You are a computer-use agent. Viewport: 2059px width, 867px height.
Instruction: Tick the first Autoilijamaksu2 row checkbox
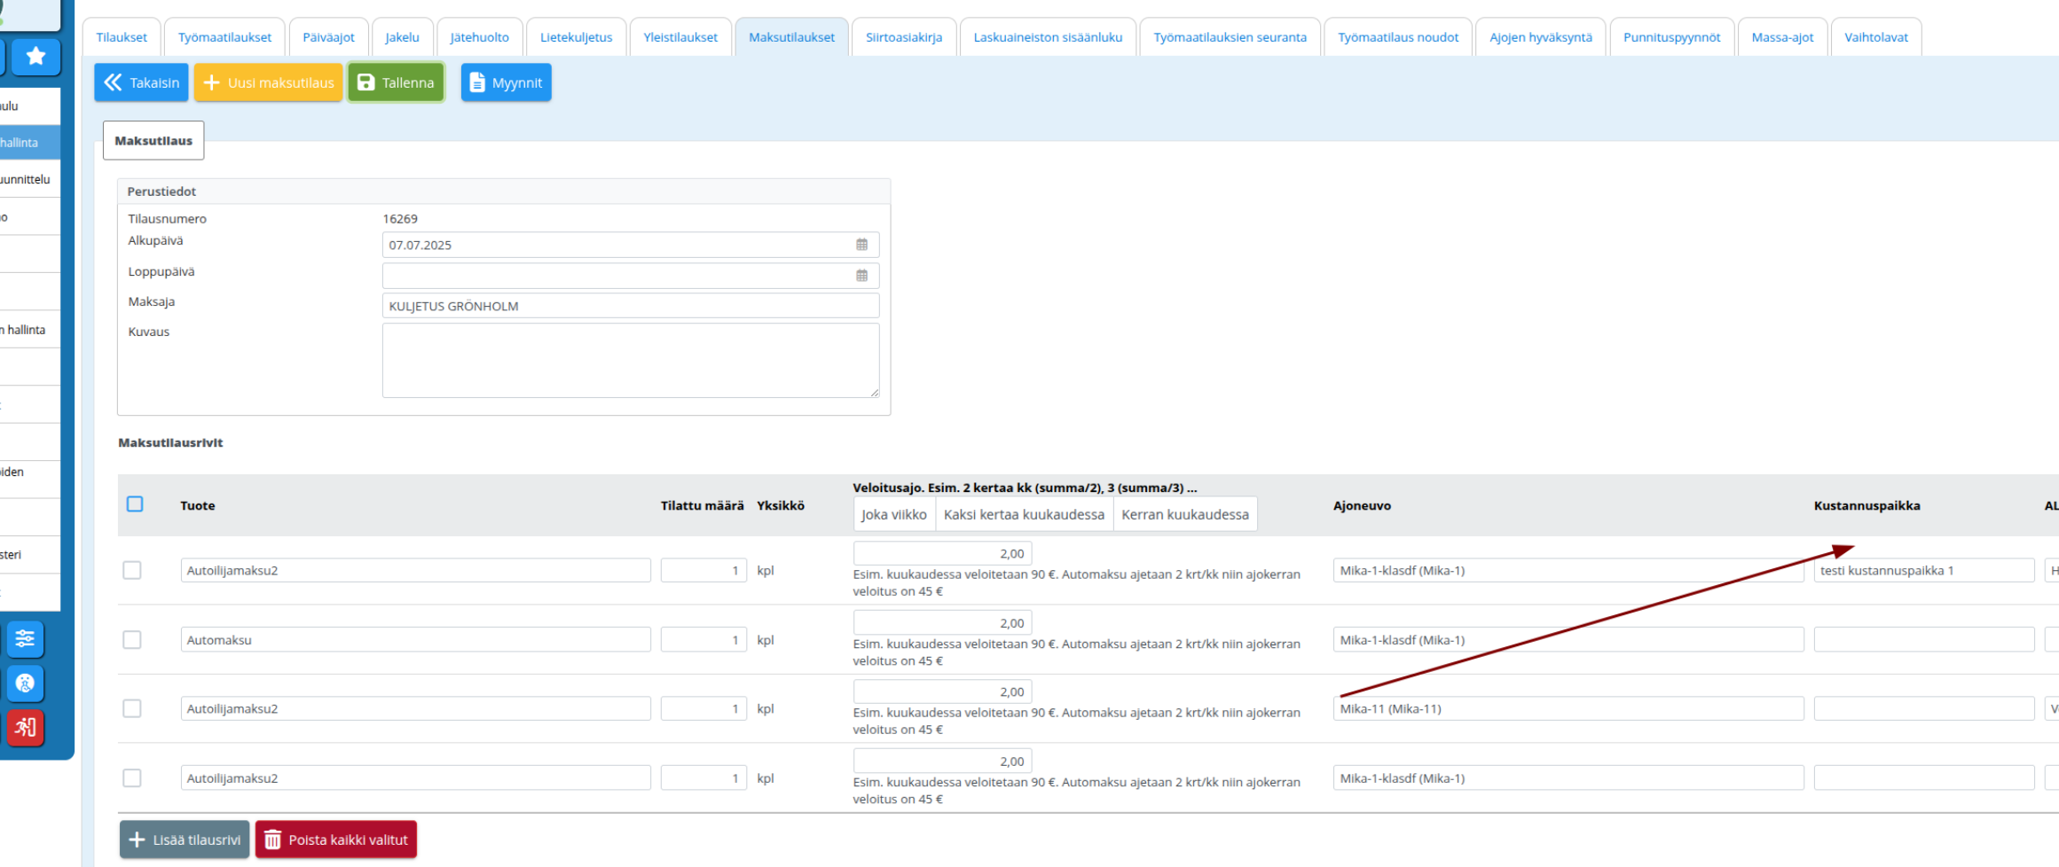point(132,570)
